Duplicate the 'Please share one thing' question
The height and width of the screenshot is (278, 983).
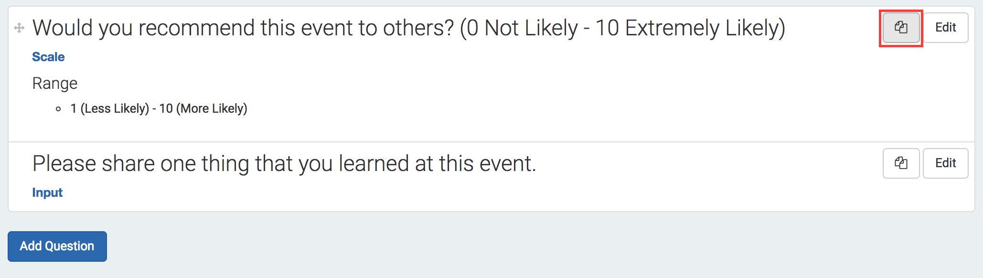(901, 163)
